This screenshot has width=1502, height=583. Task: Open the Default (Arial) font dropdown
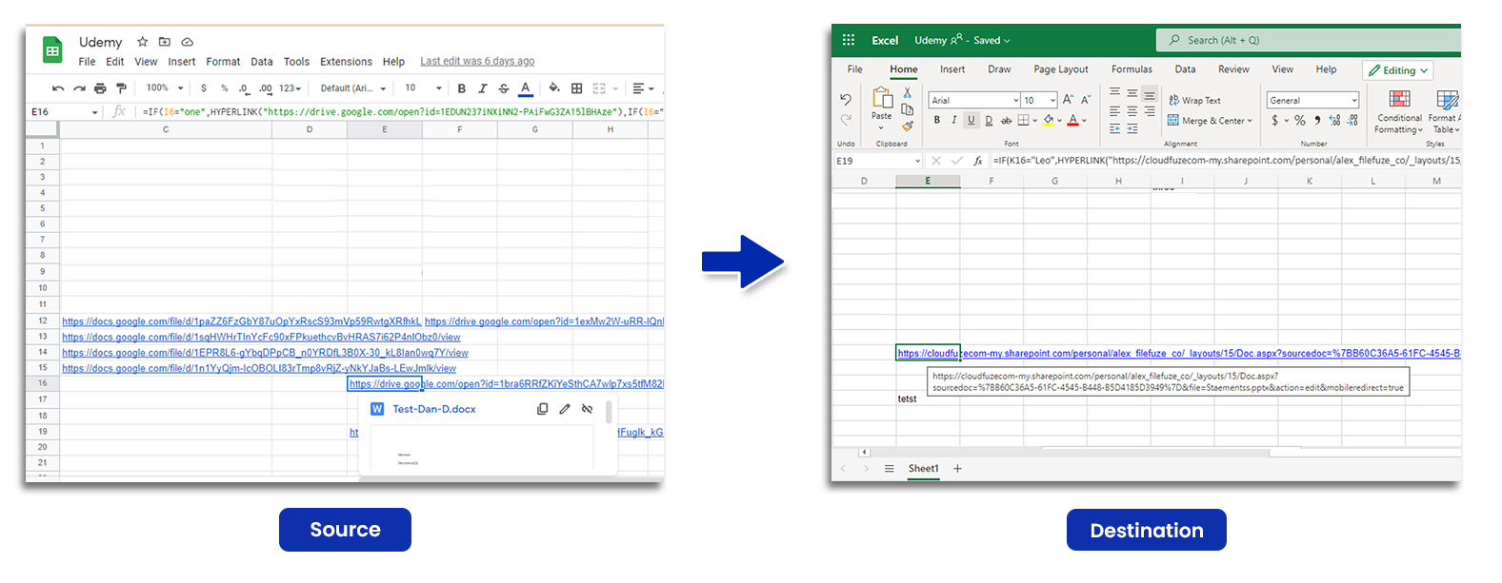pos(353,88)
